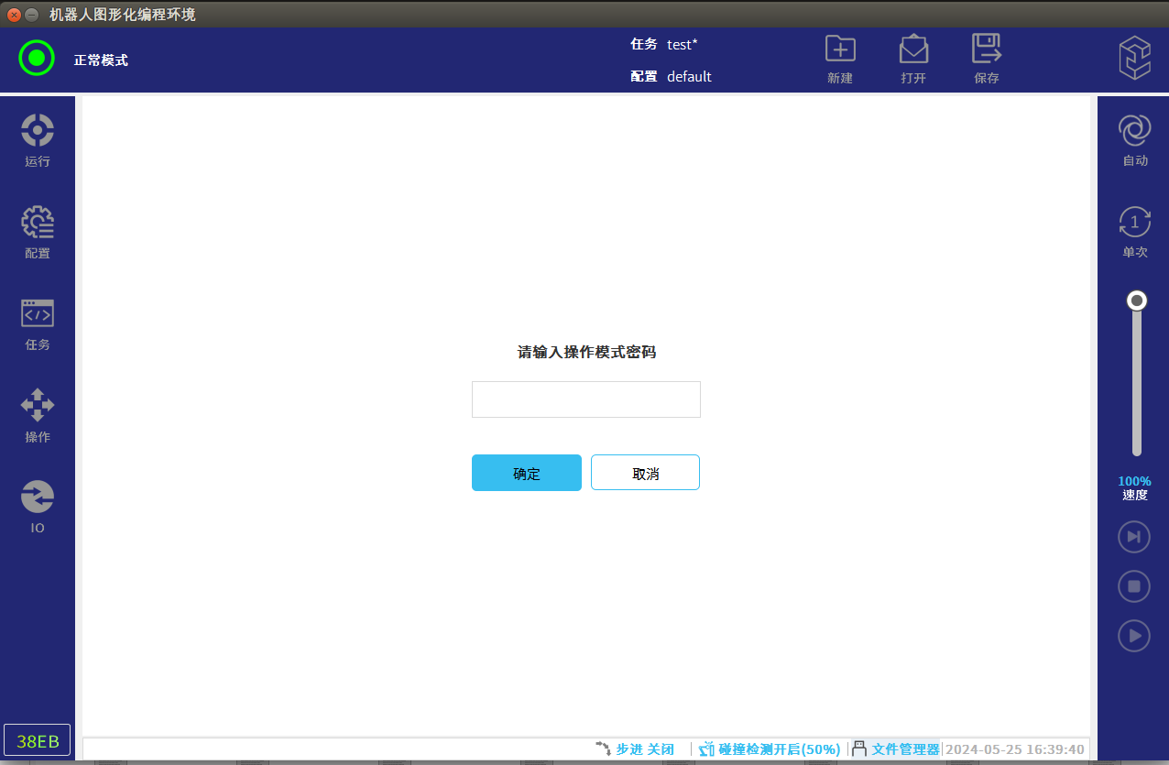Open the 操作 (Operate) arrows icon
Viewport: 1169px width, 765px height.
point(38,406)
